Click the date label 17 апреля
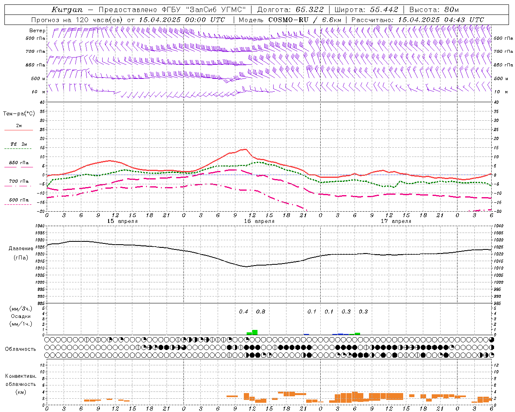 [x=396, y=221]
